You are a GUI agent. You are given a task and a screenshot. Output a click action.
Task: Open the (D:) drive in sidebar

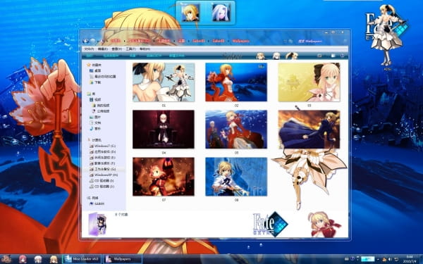tap(102, 152)
